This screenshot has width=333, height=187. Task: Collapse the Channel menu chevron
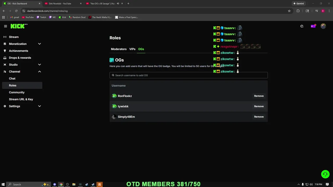(x=40, y=71)
